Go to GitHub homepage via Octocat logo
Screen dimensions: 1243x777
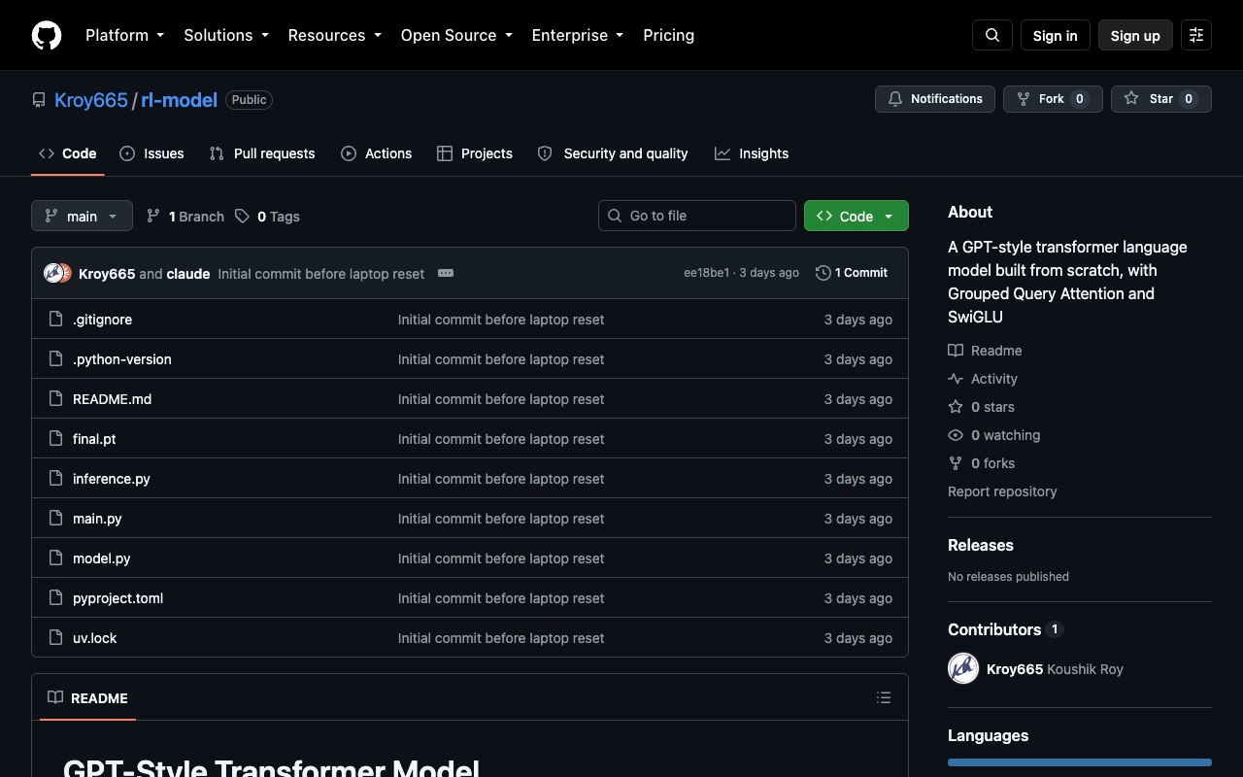47,35
